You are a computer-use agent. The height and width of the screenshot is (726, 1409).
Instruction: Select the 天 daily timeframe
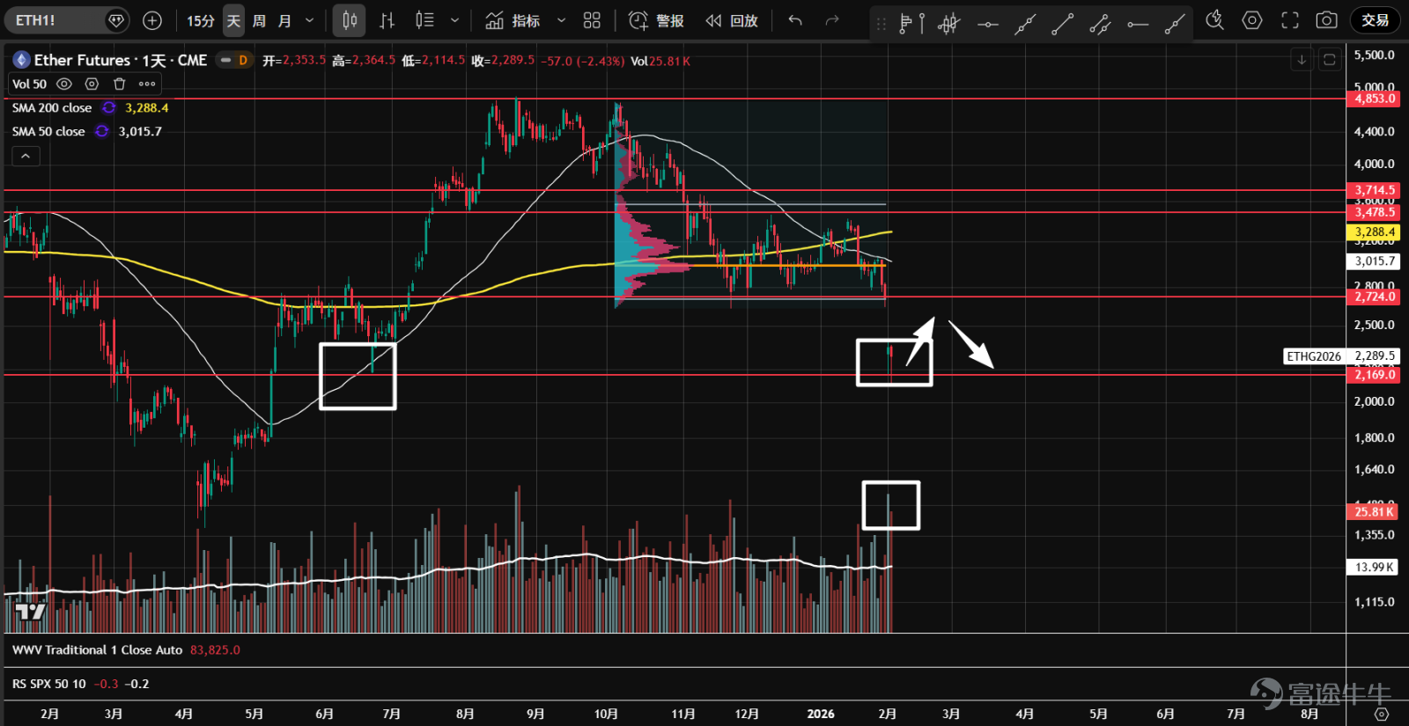click(233, 20)
